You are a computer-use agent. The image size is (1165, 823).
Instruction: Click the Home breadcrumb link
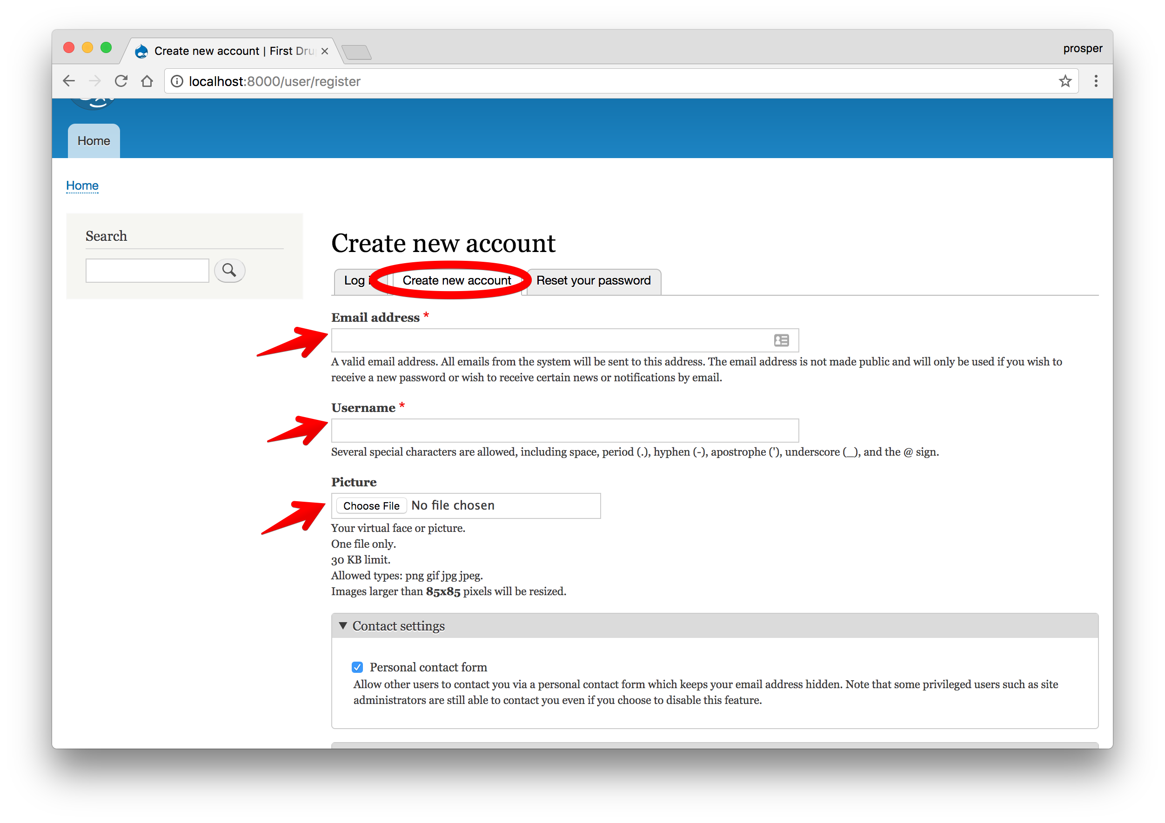click(82, 185)
